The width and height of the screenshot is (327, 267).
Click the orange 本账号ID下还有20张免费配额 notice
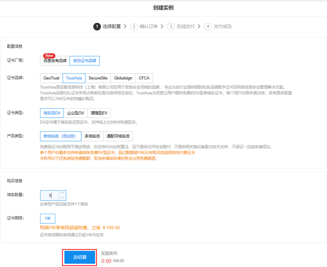point(99,159)
